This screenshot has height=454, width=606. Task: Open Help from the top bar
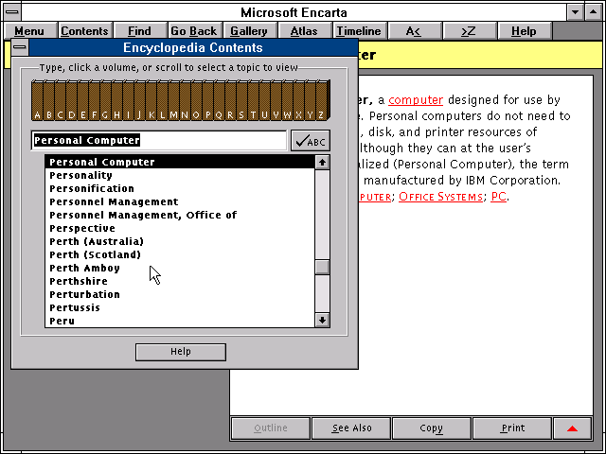coord(524,31)
